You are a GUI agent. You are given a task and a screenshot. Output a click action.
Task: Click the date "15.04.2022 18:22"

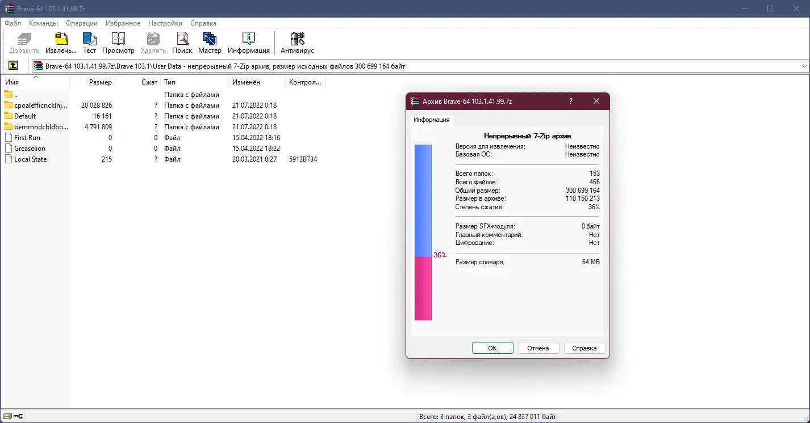[x=256, y=149]
